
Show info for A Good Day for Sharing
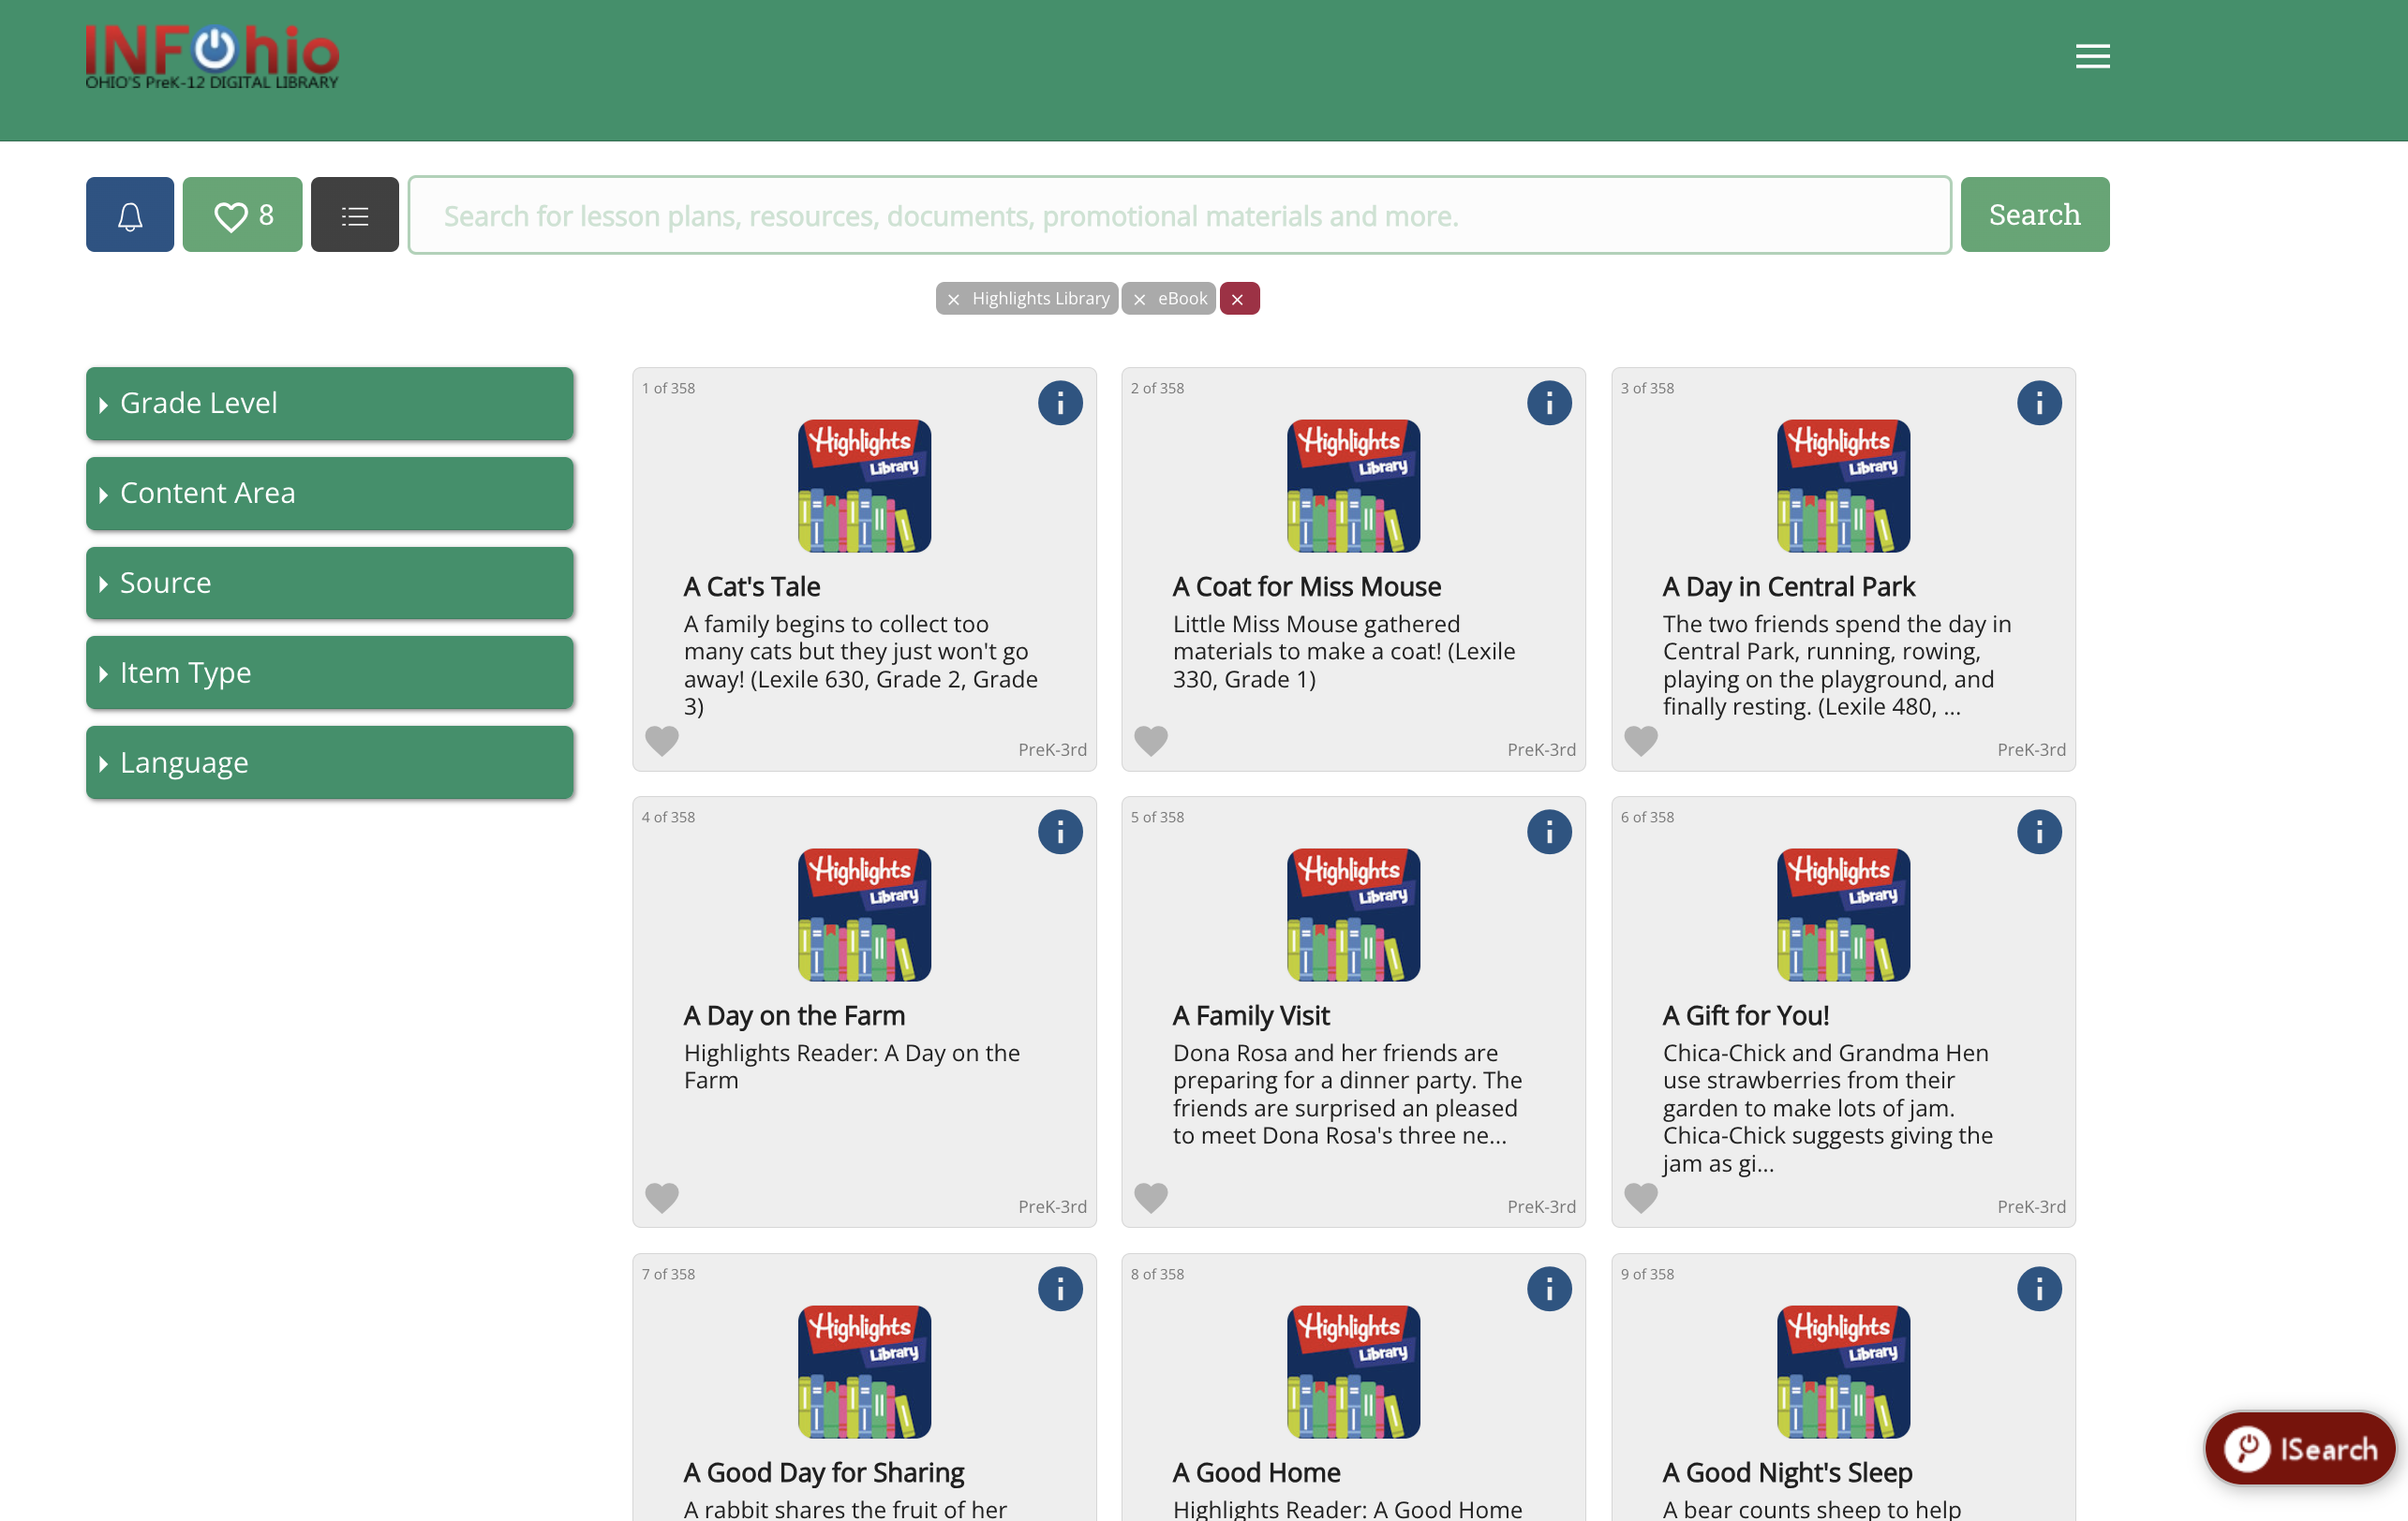[1060, 1289]
